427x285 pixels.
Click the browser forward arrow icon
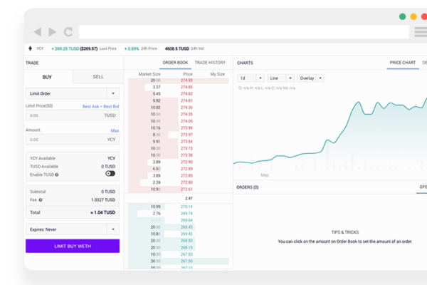click(52, 32)
